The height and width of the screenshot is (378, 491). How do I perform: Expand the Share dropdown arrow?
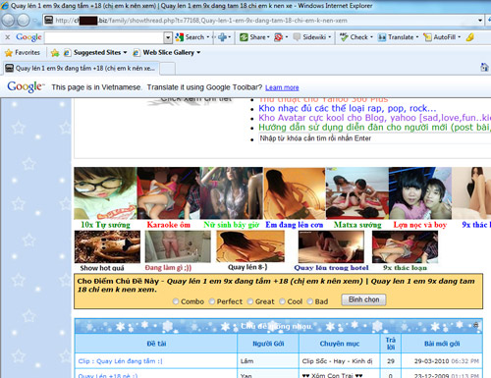point(268,37)
